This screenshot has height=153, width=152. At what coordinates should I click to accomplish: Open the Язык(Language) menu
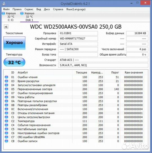tap(76, 9)
